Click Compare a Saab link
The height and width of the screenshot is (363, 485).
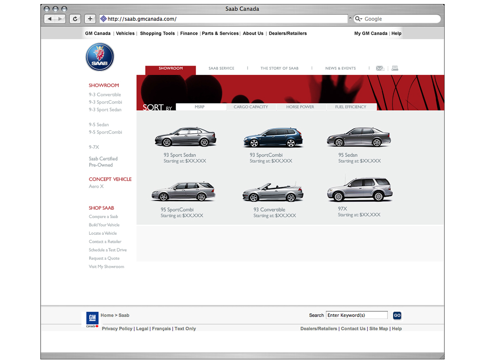[x=103, y=217]
